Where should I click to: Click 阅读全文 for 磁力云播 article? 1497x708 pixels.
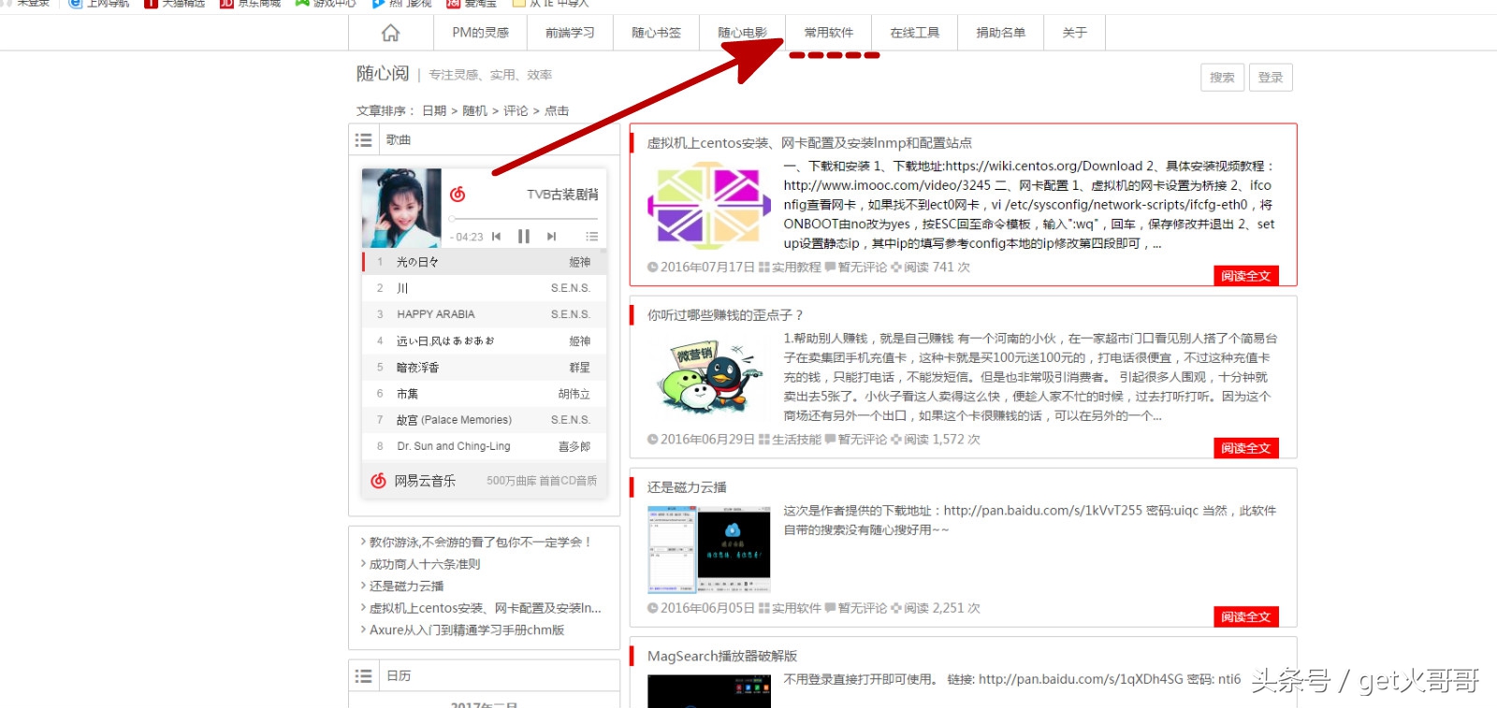point(1245,617)
